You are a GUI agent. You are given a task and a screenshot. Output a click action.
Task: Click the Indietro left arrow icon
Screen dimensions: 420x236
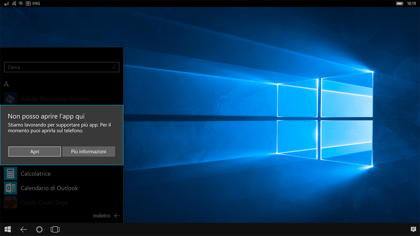[117, 216]
